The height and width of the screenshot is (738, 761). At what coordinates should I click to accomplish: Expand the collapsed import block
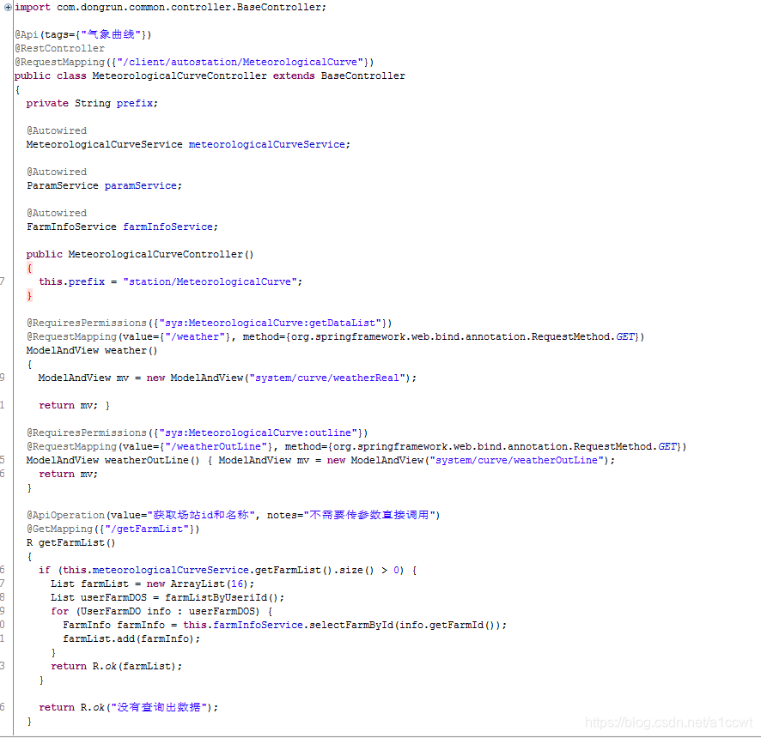pyautogui.click(x=8, y=7)
